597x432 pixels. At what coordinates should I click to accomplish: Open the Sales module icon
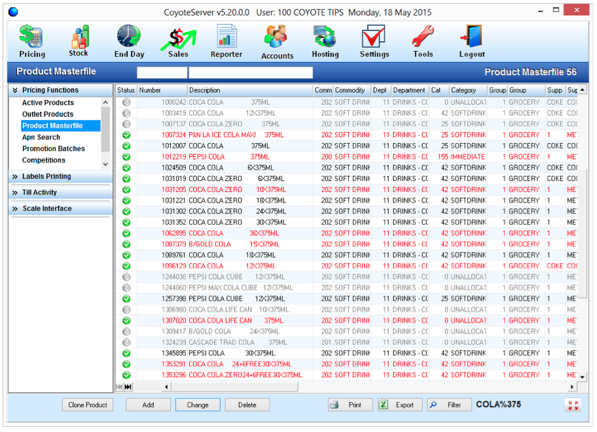(x=178, y=42)
